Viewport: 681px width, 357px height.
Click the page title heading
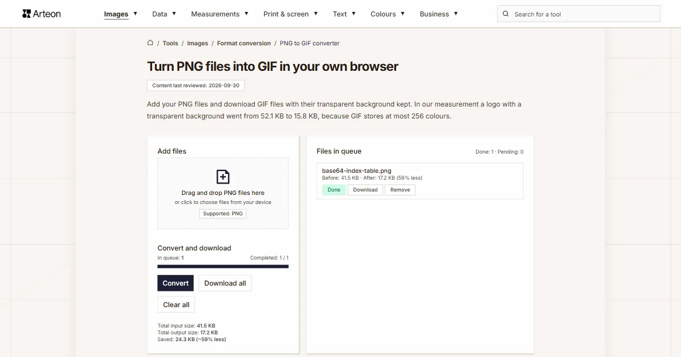click(273, 66)
